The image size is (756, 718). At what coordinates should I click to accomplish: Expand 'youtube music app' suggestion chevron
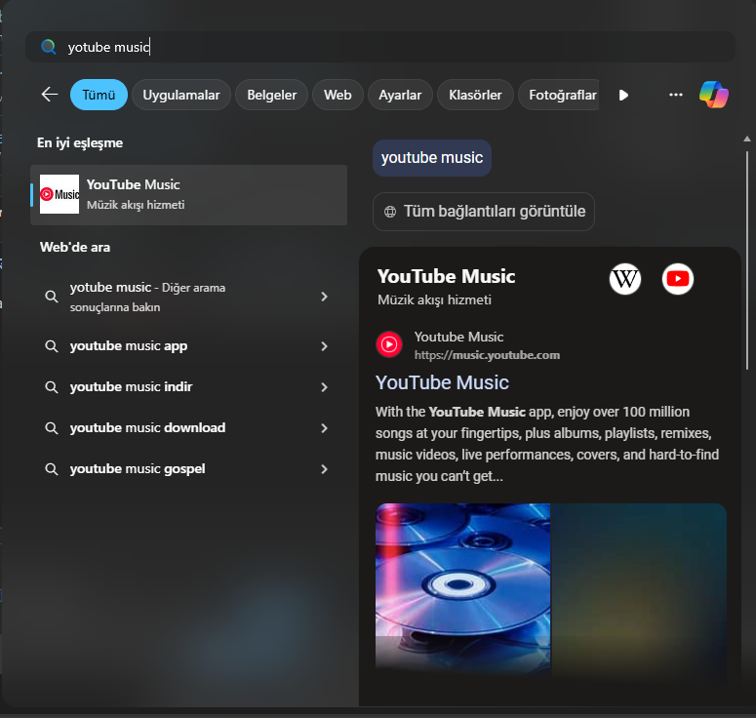pos(324,346)
